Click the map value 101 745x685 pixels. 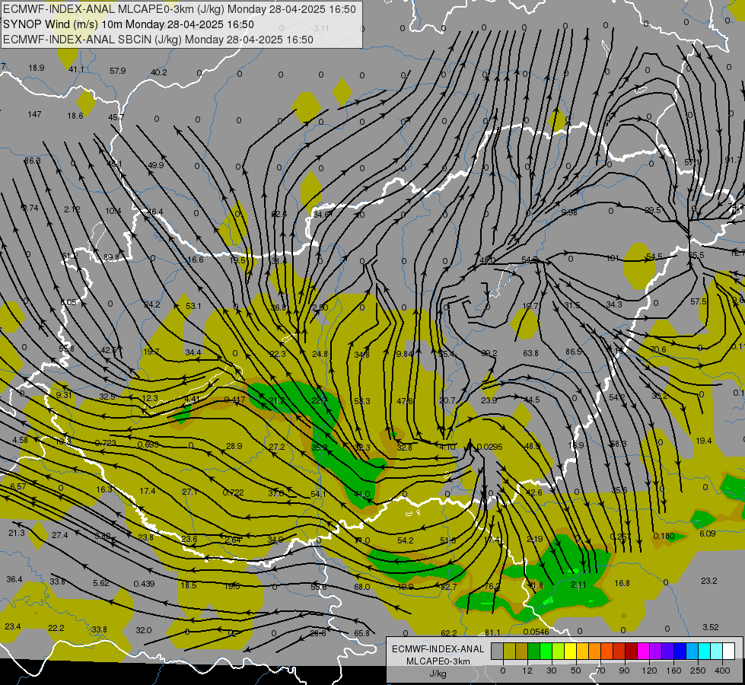[x=613, y=258]
